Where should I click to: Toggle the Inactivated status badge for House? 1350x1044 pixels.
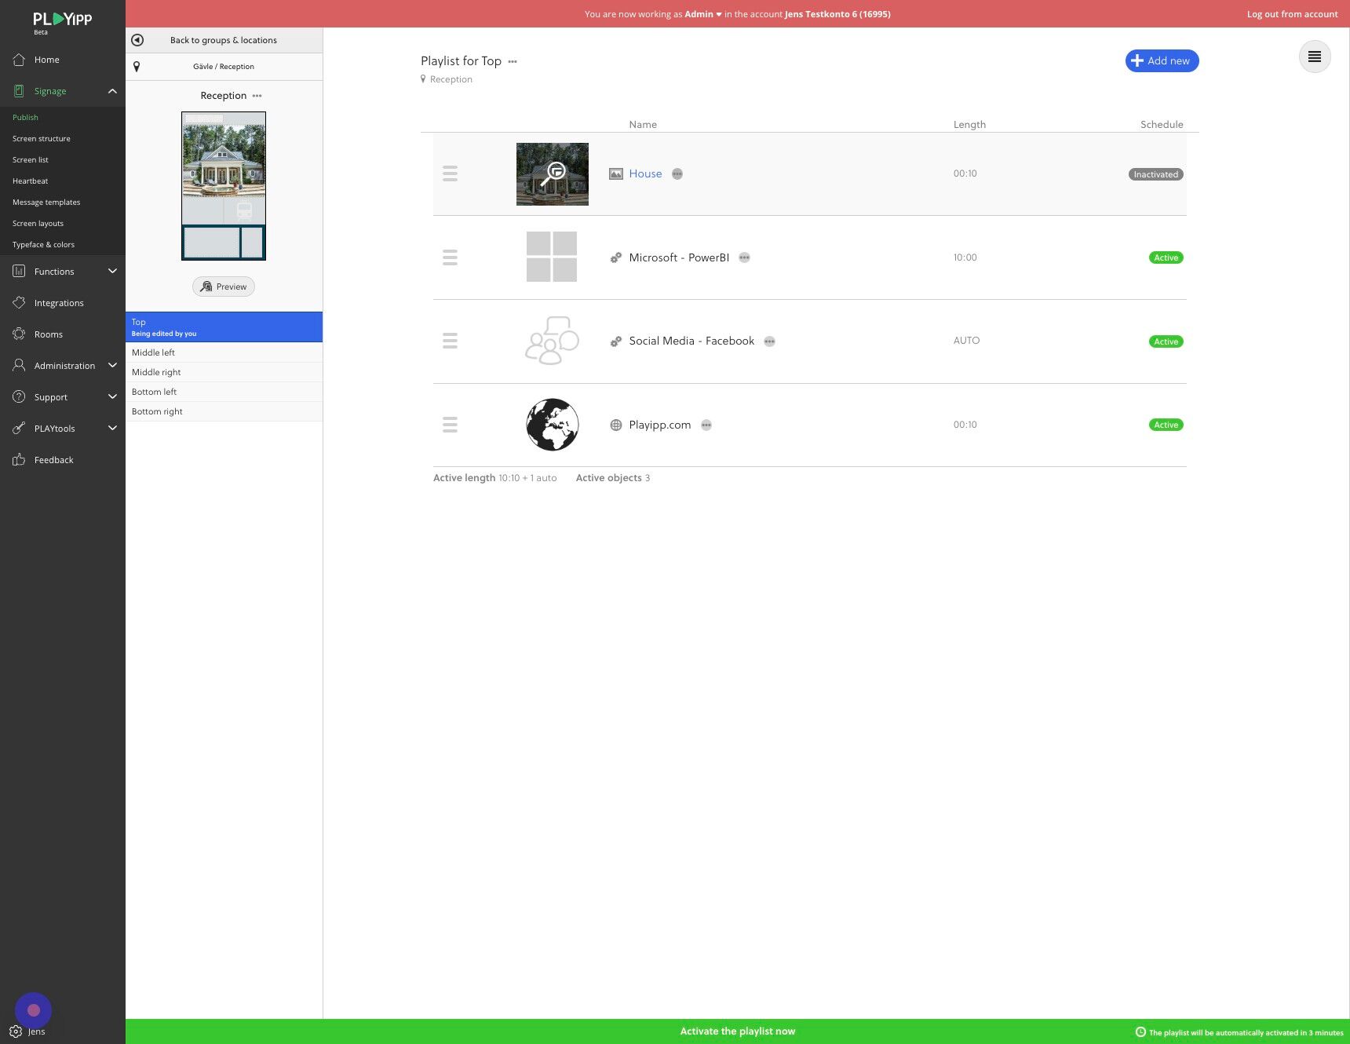point(1156,174)
